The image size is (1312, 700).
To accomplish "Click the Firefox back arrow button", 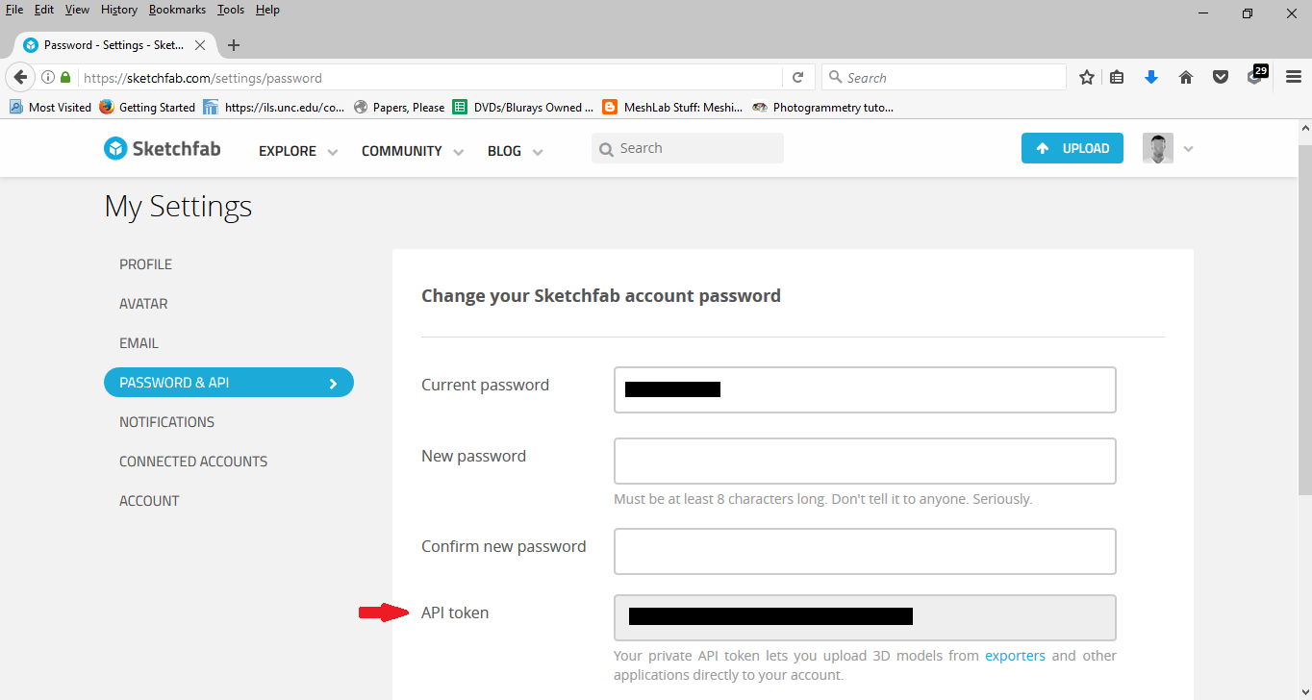I will point(19,78).
